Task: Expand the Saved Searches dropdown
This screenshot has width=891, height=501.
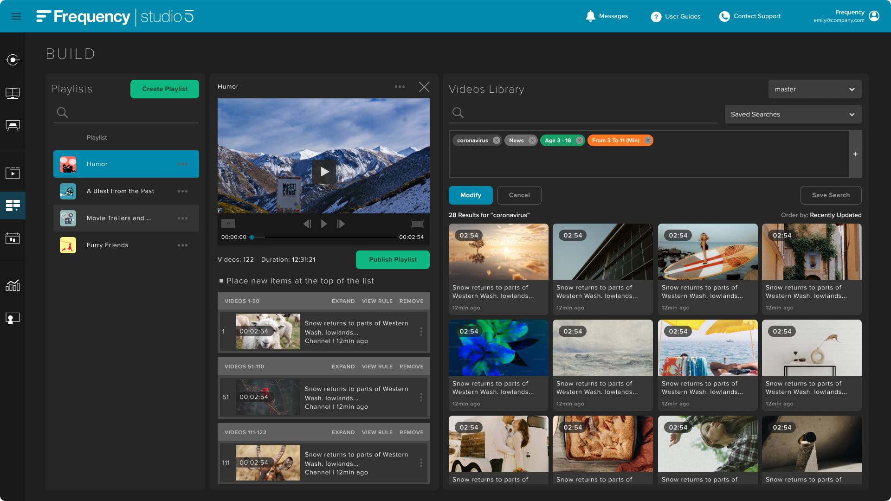Action: [x=793, y=115]
